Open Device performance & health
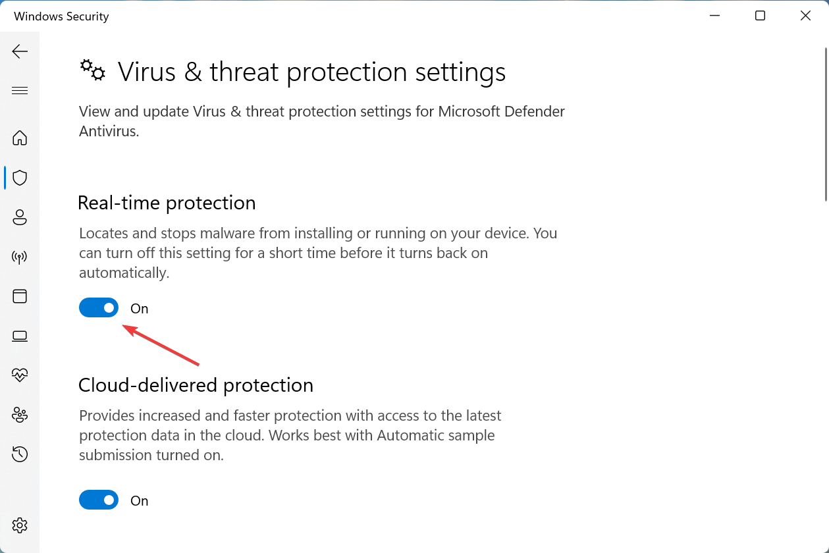Viewport: 829px width, 553px height. pos(20,375)
